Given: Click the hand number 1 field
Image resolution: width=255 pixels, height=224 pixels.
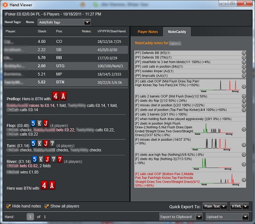Looking at the screenshot, I should point(30,217).
